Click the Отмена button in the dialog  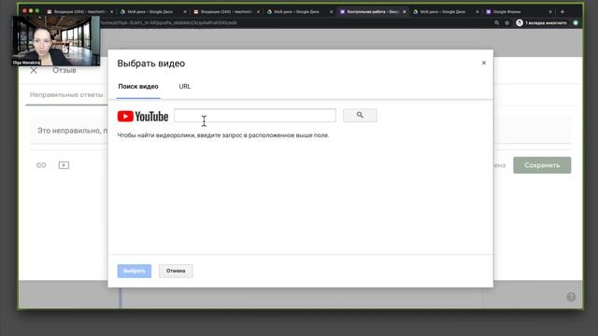176,271
